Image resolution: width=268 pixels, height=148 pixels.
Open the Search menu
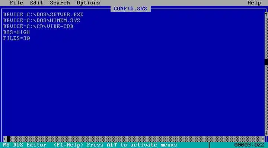(x=60, y=3)
